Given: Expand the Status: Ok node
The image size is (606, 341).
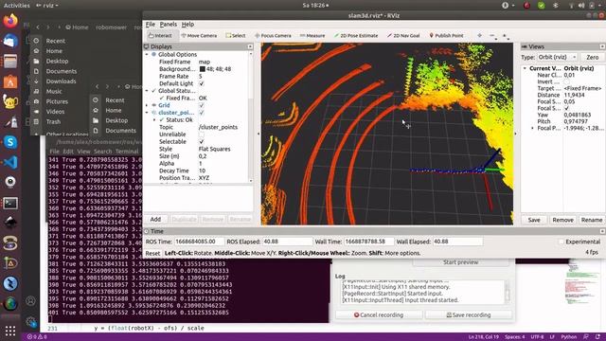Looking at the screenshot, I should click(x=154, y=120).
